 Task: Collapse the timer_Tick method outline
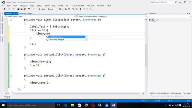tap(11, 20)
